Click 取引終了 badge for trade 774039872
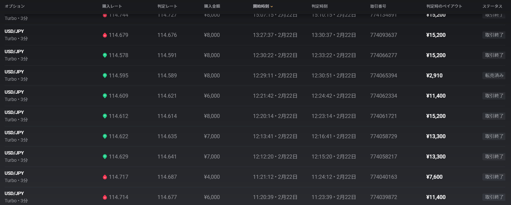 494,197
